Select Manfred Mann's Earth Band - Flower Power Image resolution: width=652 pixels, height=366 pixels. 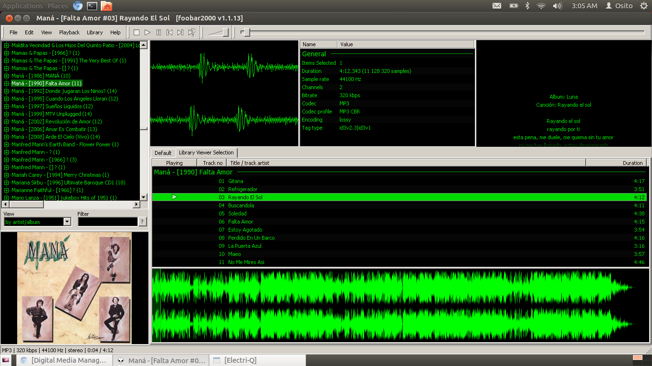(x=65, y=144)
